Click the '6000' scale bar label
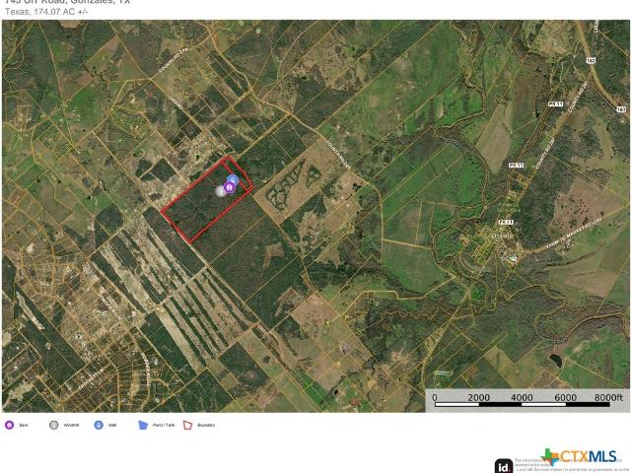This screenshot has width=631, height=473. click(565, 397)
